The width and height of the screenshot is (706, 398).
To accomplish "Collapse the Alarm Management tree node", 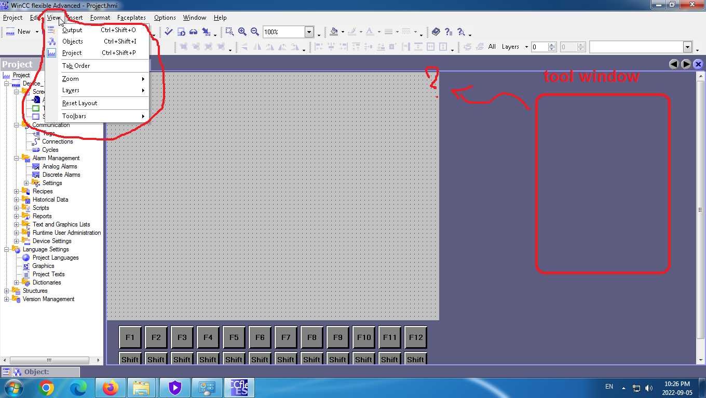I will click(x=17, y=158).
